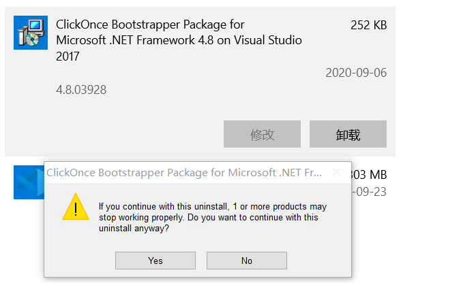
Task: Click the yellow warning triangle icon
Action: click(x=75, y=207)
